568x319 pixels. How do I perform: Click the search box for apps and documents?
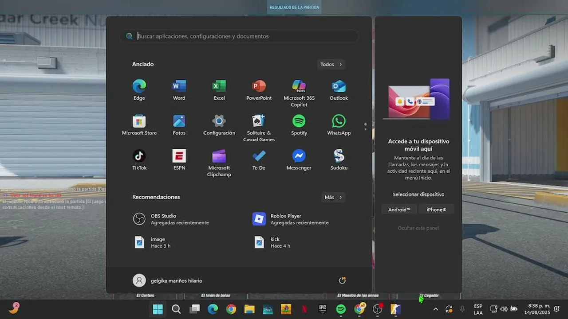point(239,36)
